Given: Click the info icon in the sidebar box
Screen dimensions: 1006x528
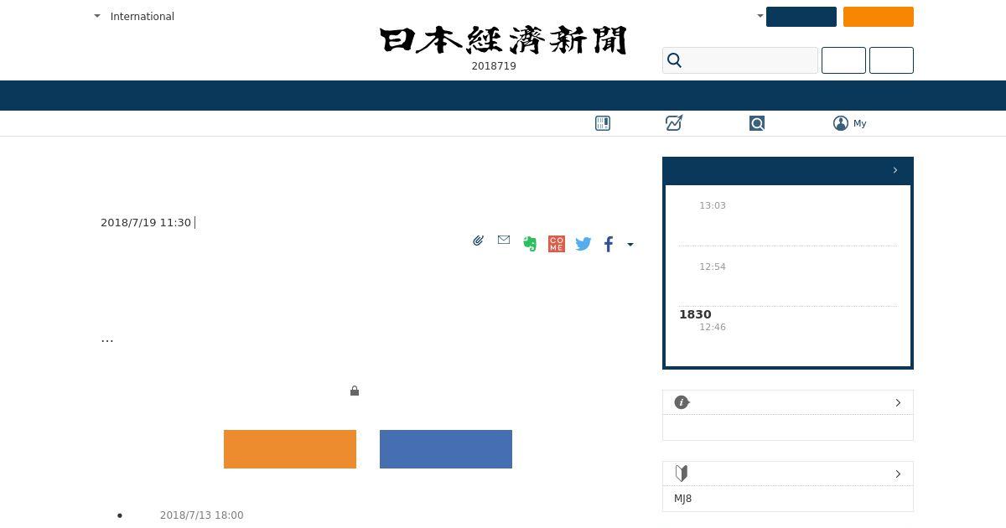Looking at the screenshot, I should [x=682, y=402].
